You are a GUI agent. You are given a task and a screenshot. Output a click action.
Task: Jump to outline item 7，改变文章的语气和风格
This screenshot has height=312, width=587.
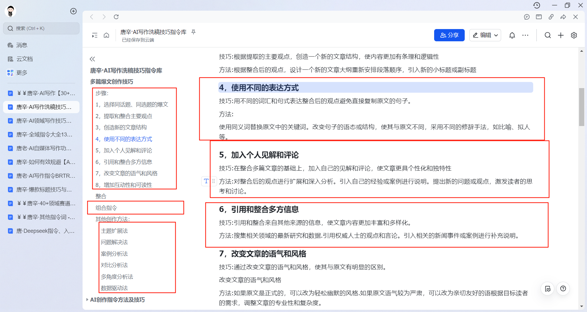[127, 173]
